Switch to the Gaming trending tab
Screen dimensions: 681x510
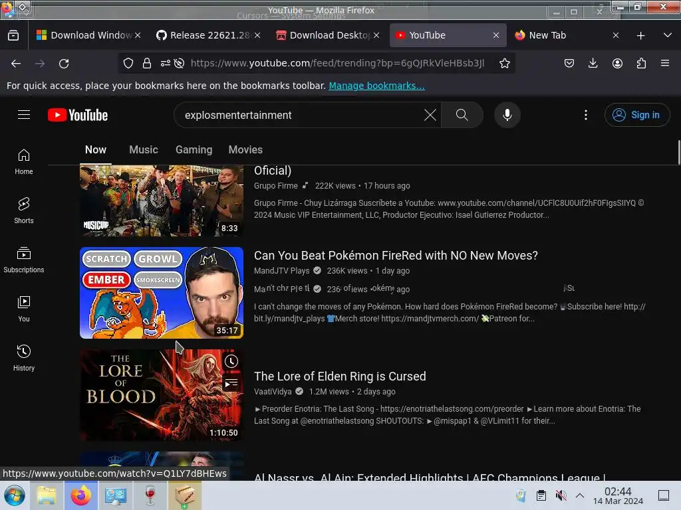coord(194,149)
